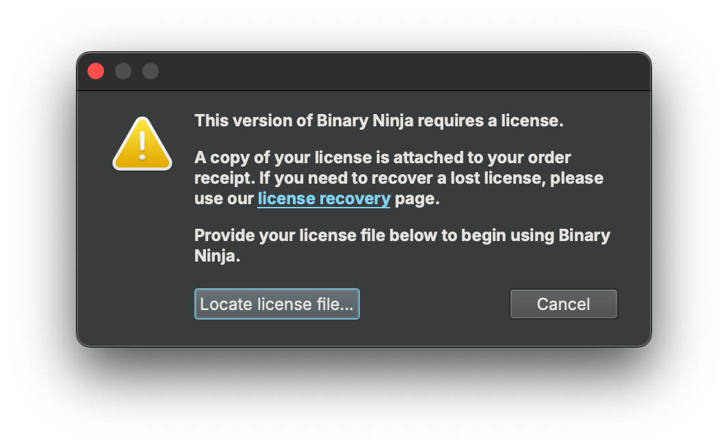Close the dialog using red button
The height and width of the screenshot is (448, 728).
click(96, 71)
